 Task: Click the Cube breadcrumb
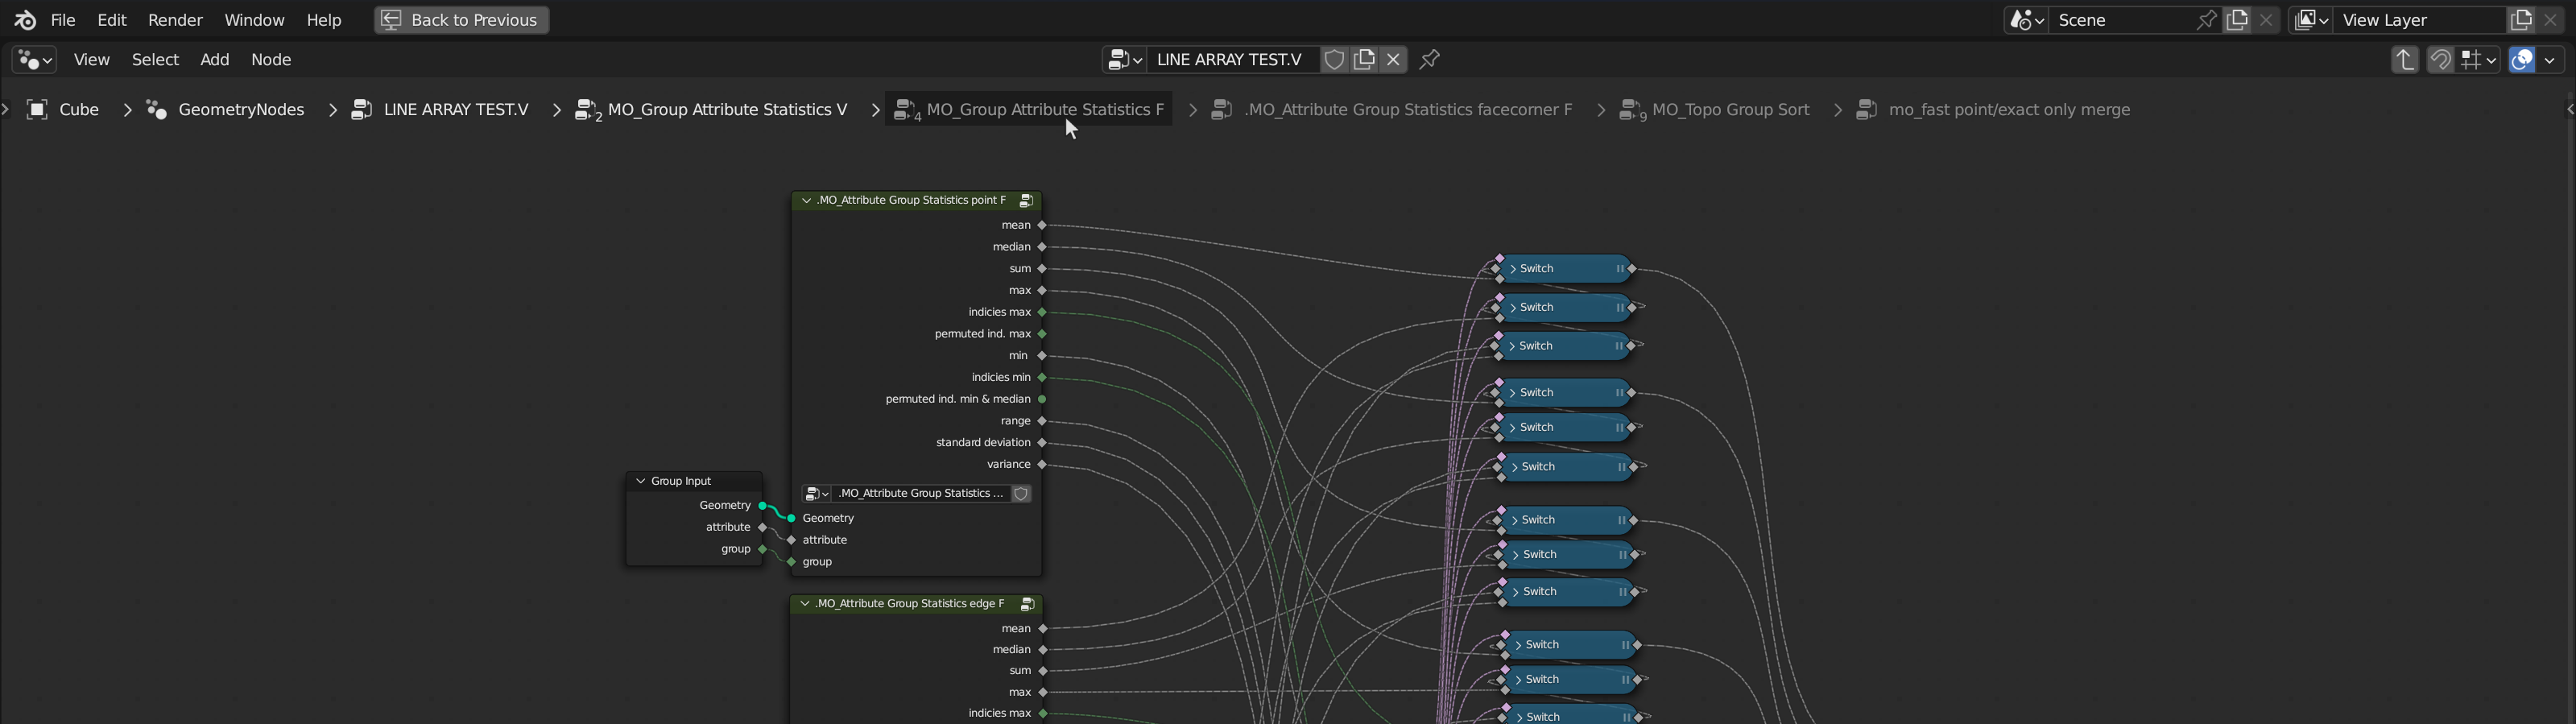click(63, 110)
